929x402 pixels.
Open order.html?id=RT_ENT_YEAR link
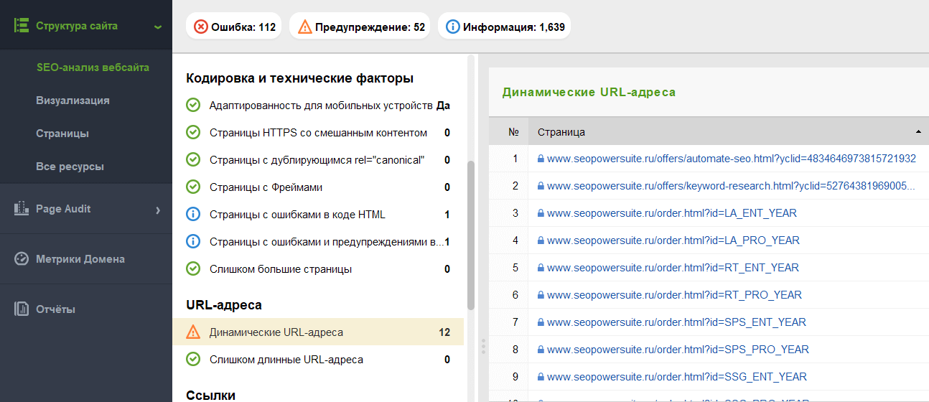pyautogui.click(x=673, y=268)
